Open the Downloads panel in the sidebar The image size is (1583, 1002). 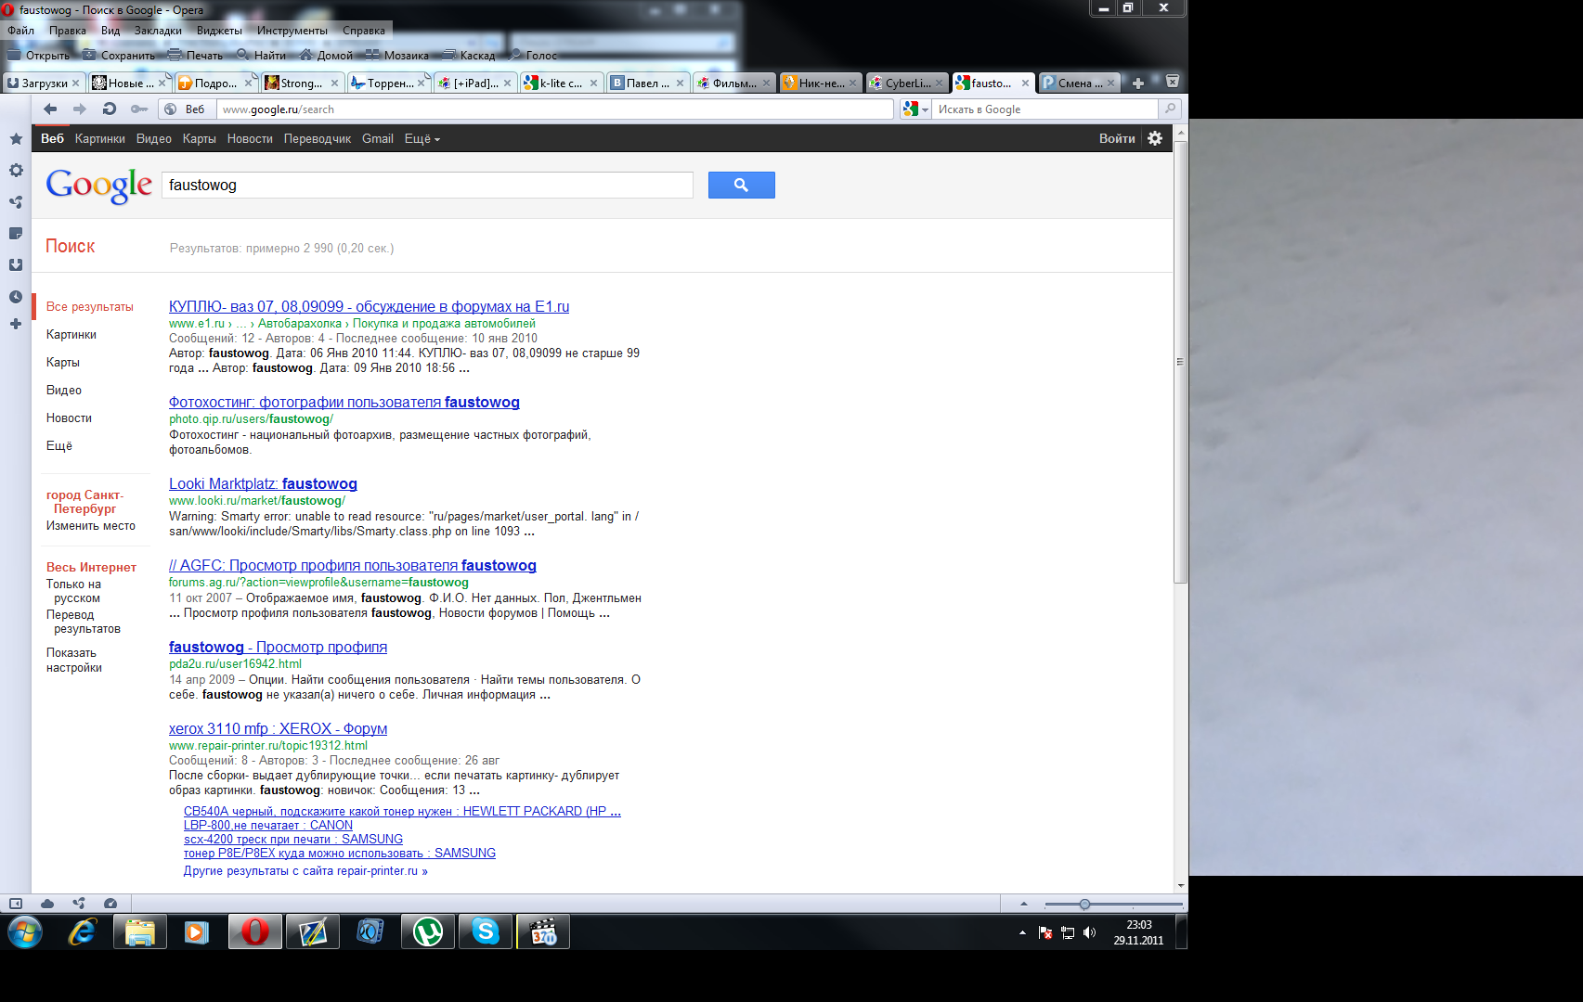click(16, 265)
